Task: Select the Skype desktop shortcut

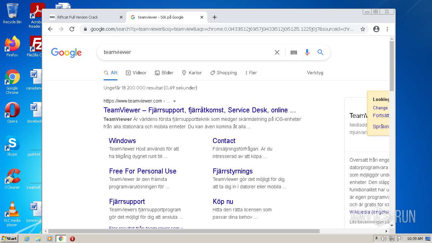Action: click(x=12, y=146)
